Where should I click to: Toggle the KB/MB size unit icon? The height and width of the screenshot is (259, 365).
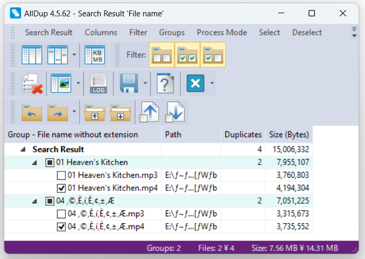(94, 55)
